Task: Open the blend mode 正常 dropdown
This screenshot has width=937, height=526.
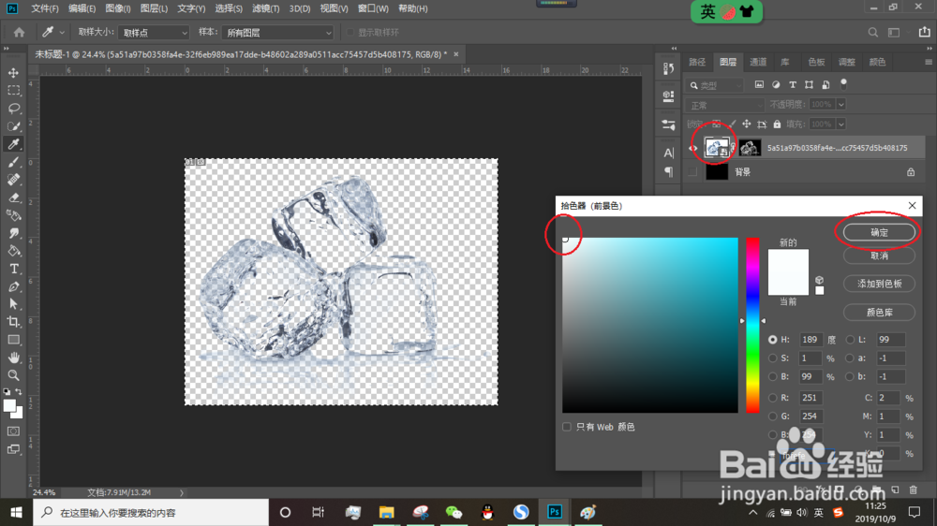Action: coord(725,105)
